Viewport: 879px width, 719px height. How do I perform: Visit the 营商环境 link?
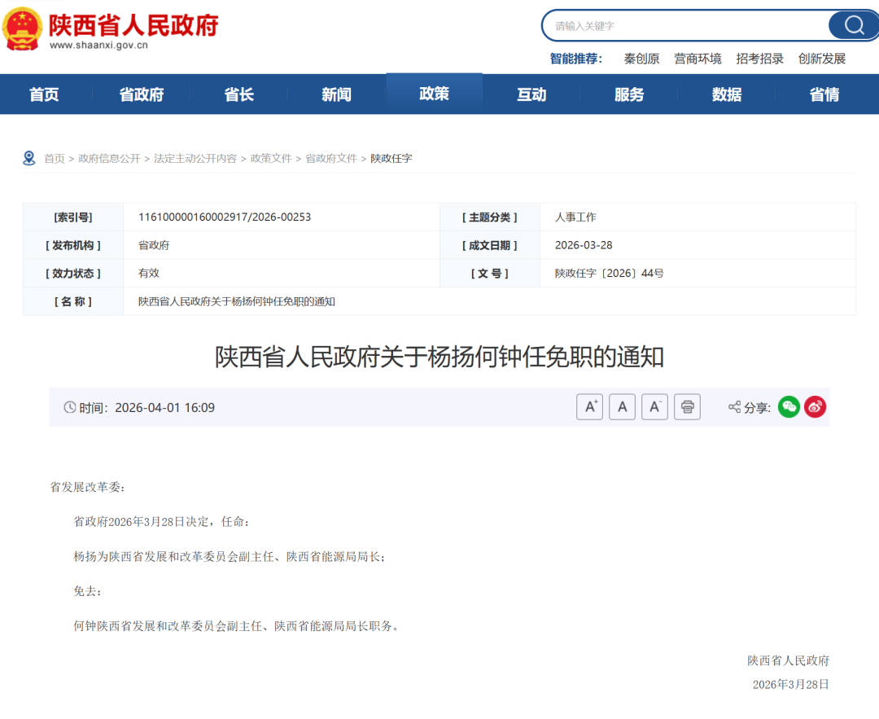point(698,58)
